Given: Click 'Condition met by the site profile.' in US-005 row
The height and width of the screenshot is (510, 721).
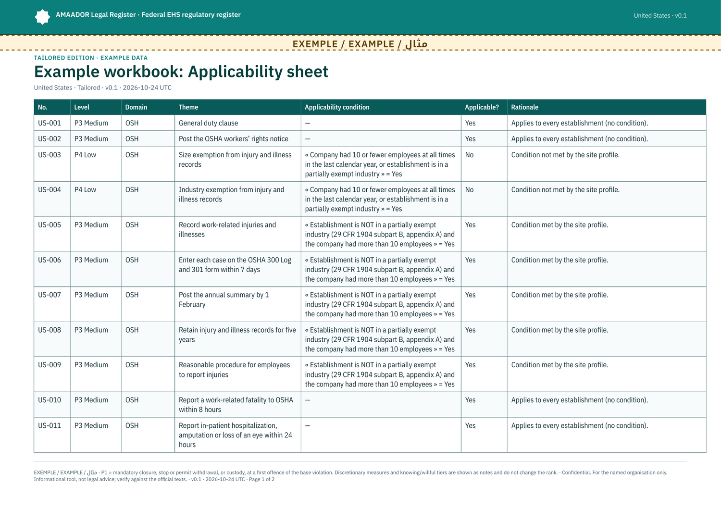Looking at the screenshot, I should point(559,225).
